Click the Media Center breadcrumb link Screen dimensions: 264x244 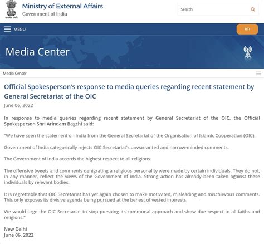tap(14, 74)
